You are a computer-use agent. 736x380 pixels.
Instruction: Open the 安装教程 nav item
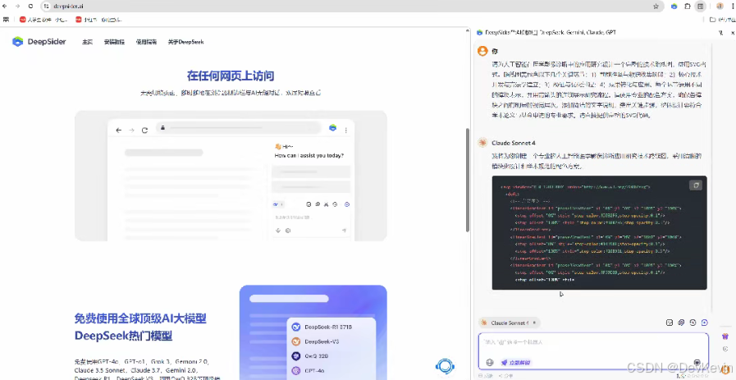click(x=114, y=42)
